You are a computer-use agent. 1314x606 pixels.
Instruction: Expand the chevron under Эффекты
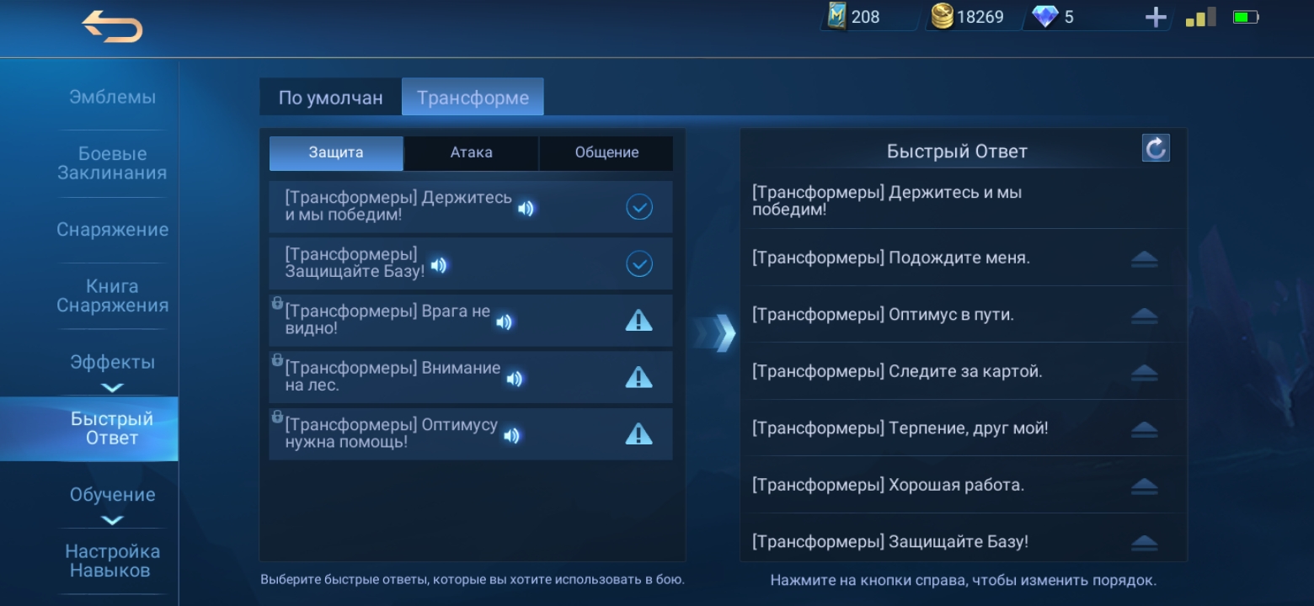tap(112, 388)
